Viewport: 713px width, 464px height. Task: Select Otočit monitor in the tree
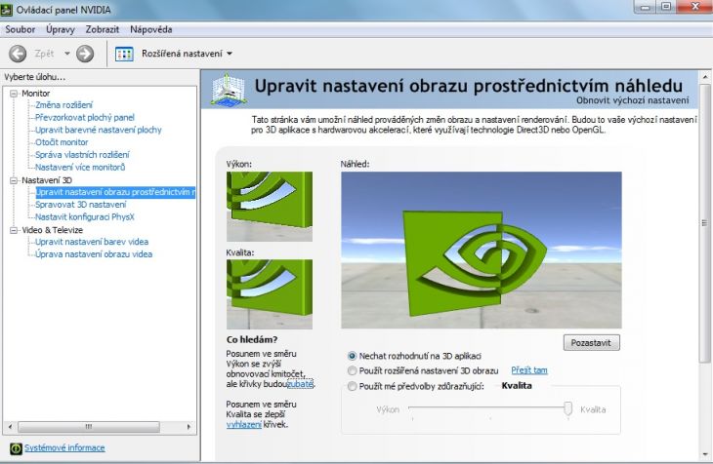tap(62, 142)
